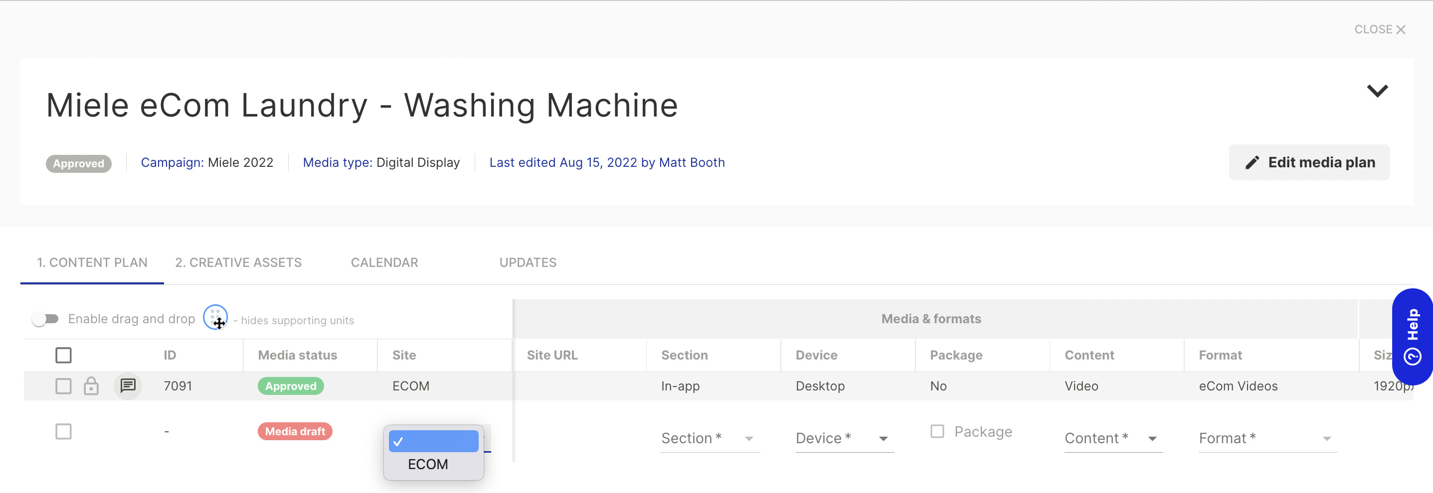This screenshot has width=1433, height=493.
Task: Check the Package checkbox in draft row
Action: 937,431
